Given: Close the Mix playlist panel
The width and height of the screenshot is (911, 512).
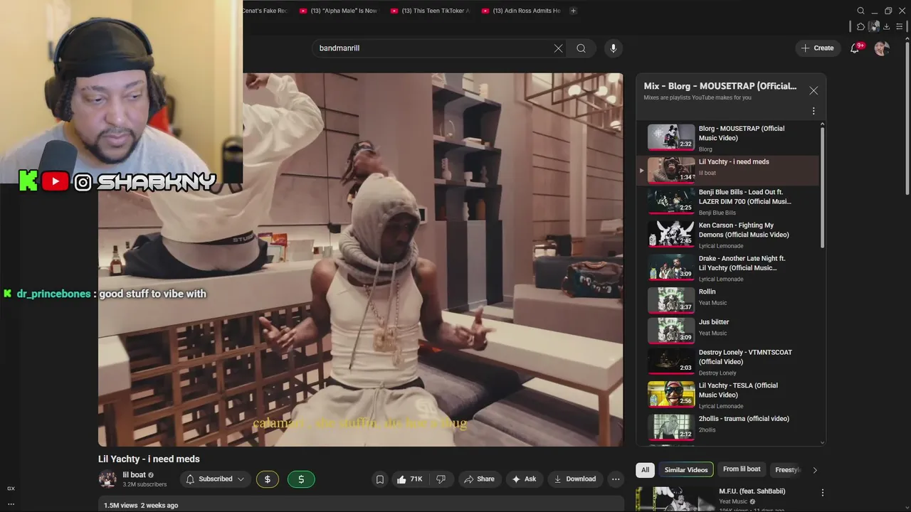Looking at the screenshot, I should click(x=813, y=90).
